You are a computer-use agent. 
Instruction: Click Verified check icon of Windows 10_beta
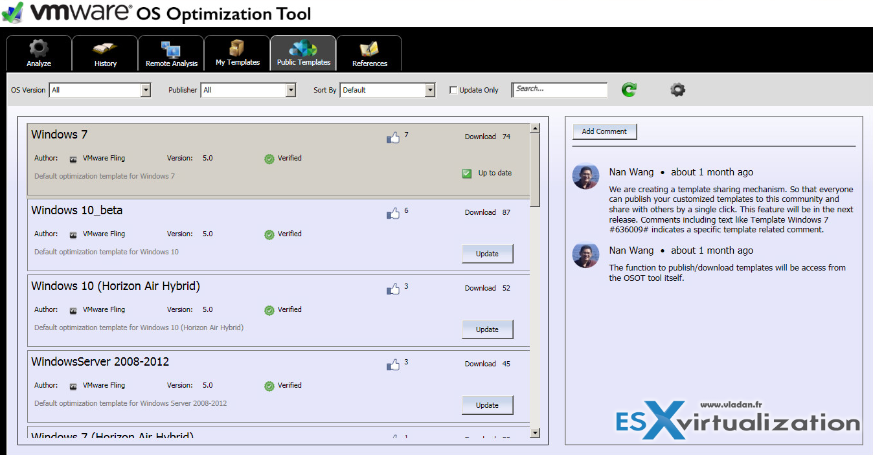269,234
